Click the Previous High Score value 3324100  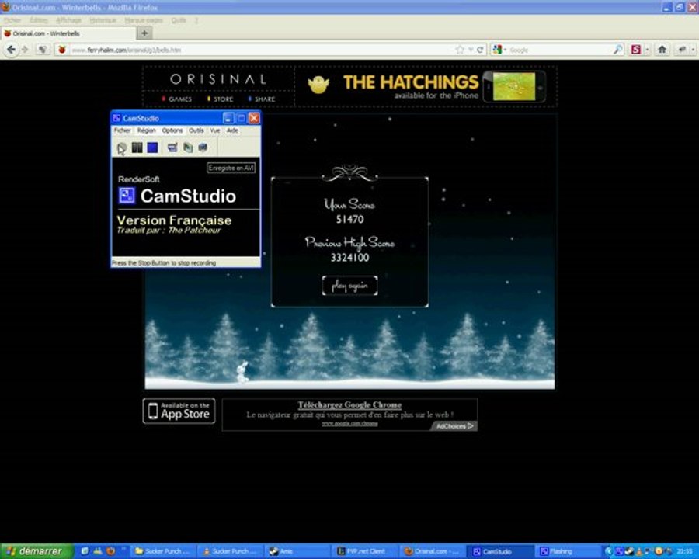coord(350,257)
